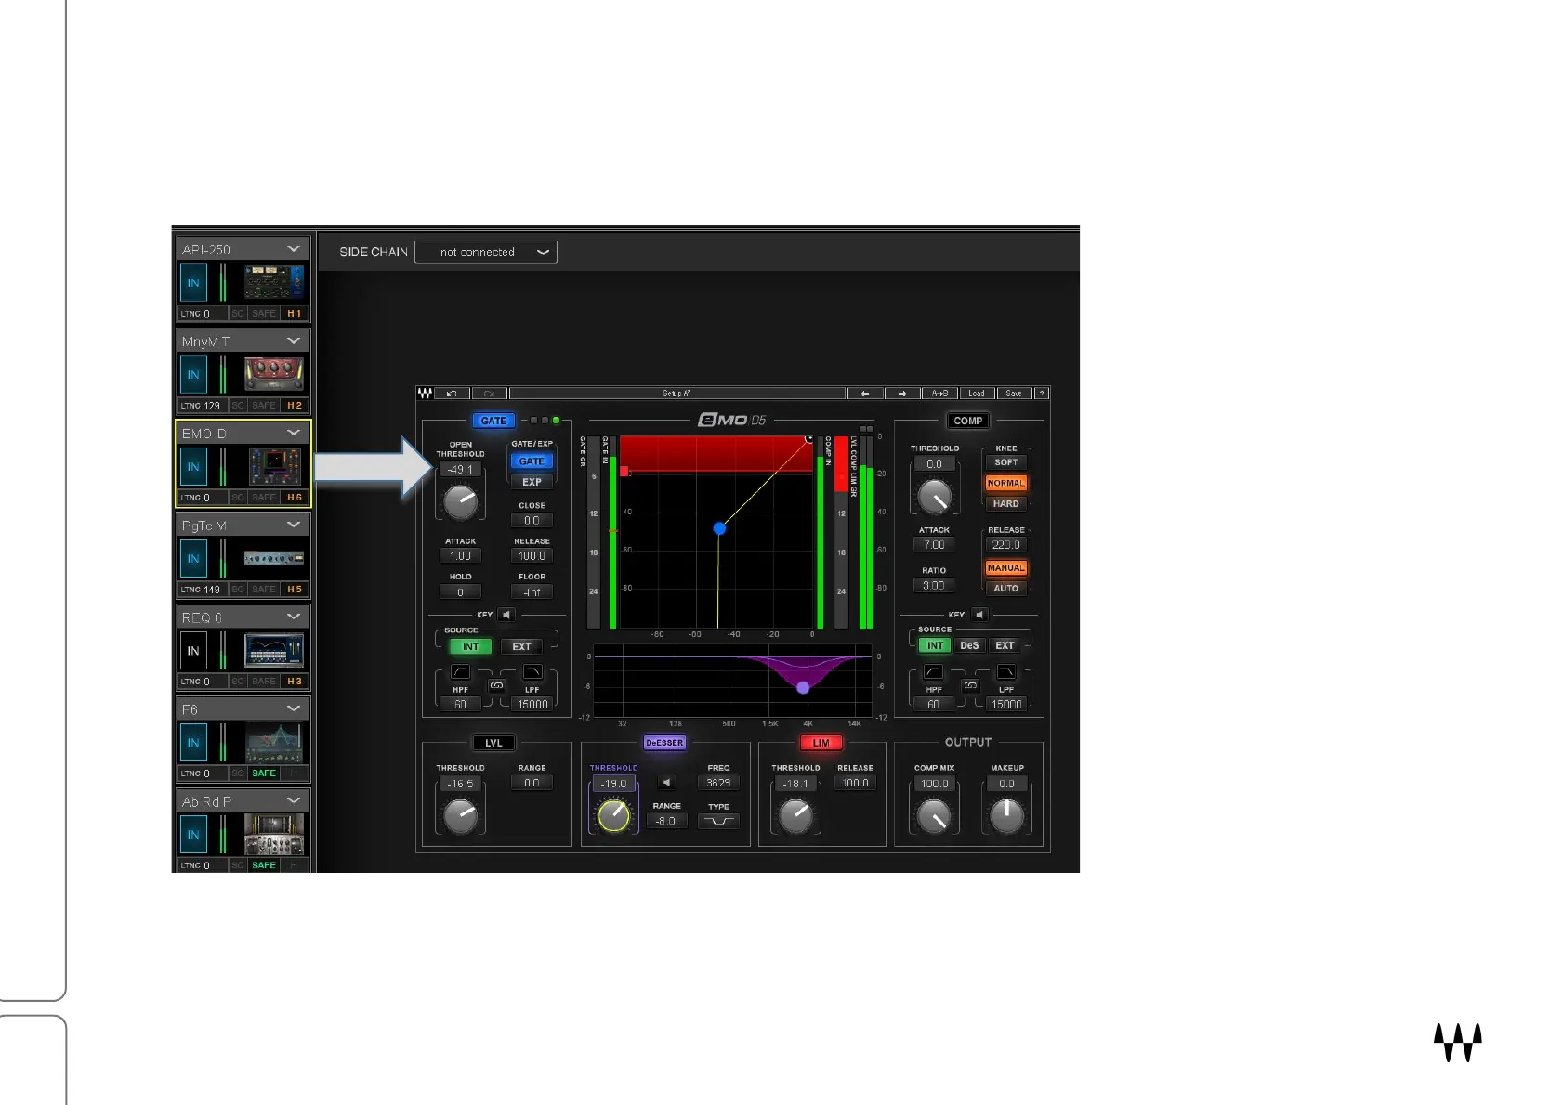Viewport: 1563px width, 1105px height.
Task: Select GATE mode in Gate/Exp
Action: (532, 461)
